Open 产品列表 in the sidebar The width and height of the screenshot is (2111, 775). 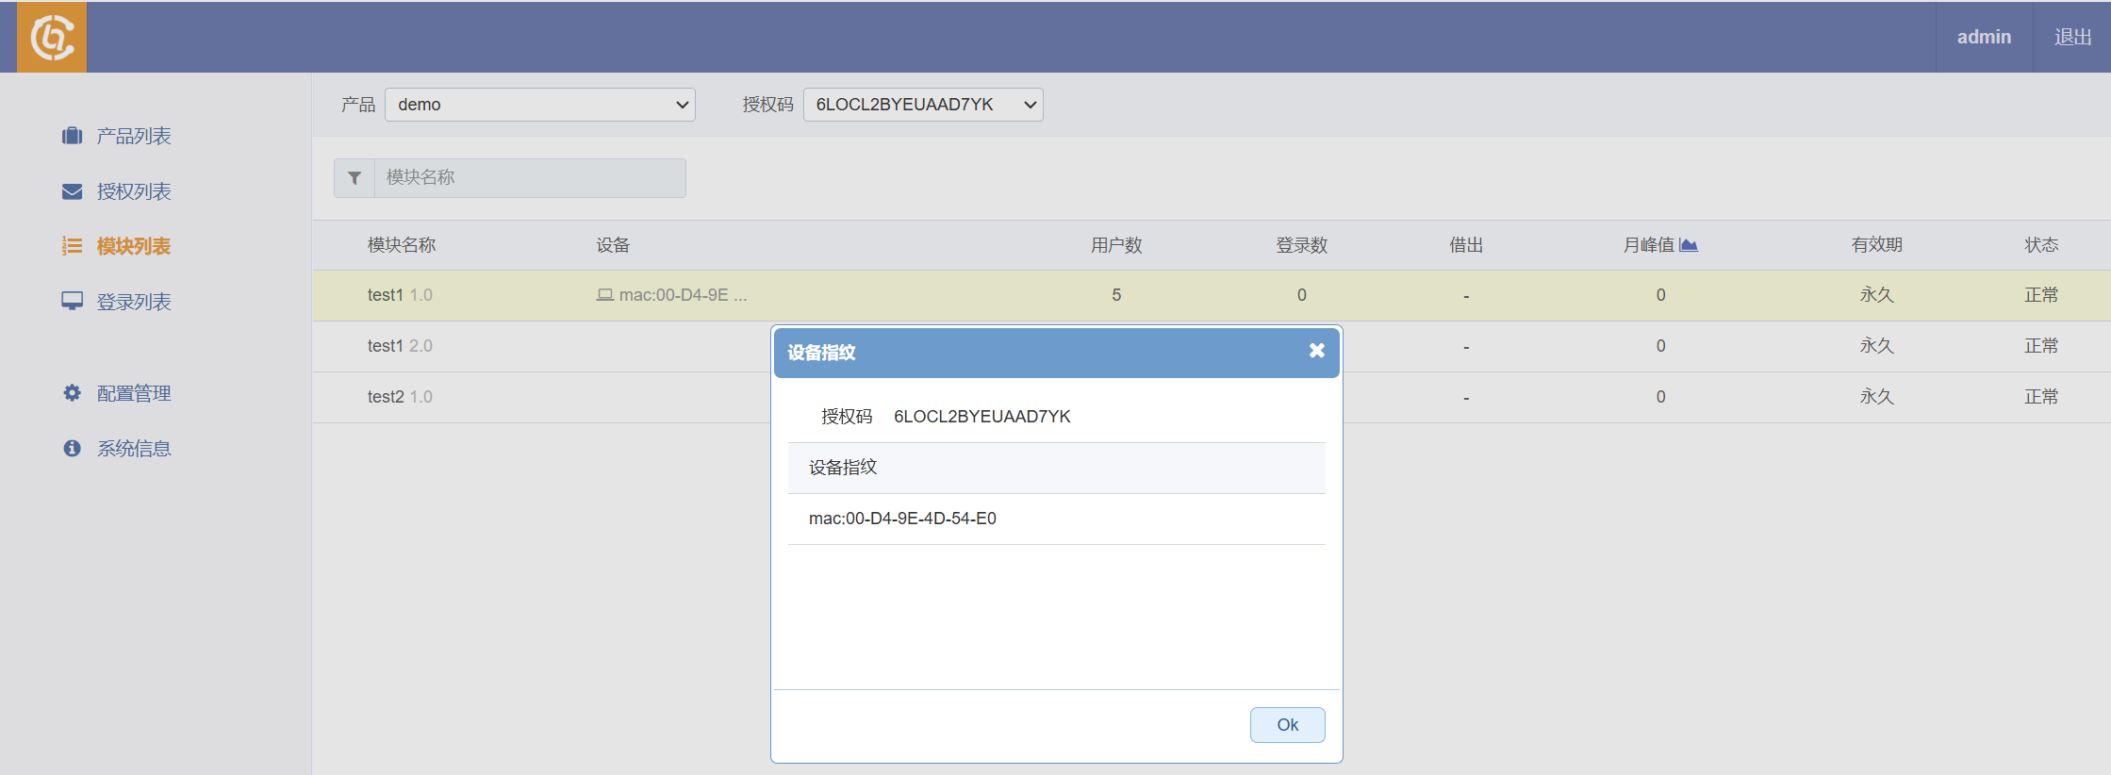134,136
